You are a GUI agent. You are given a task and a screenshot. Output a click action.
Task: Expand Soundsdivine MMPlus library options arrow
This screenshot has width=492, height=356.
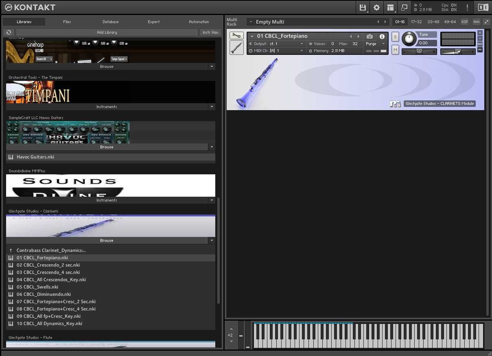[211, 200]
